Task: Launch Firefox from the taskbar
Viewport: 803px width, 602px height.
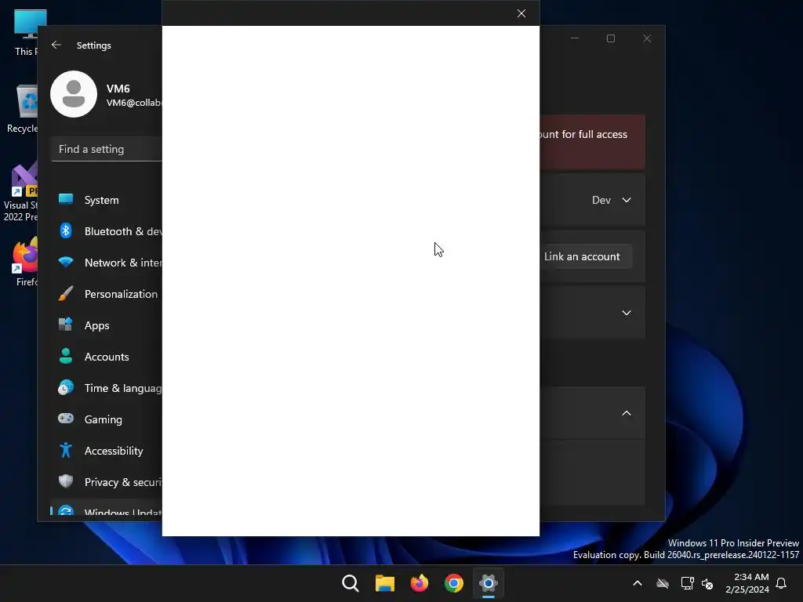Action: [420, 583]
